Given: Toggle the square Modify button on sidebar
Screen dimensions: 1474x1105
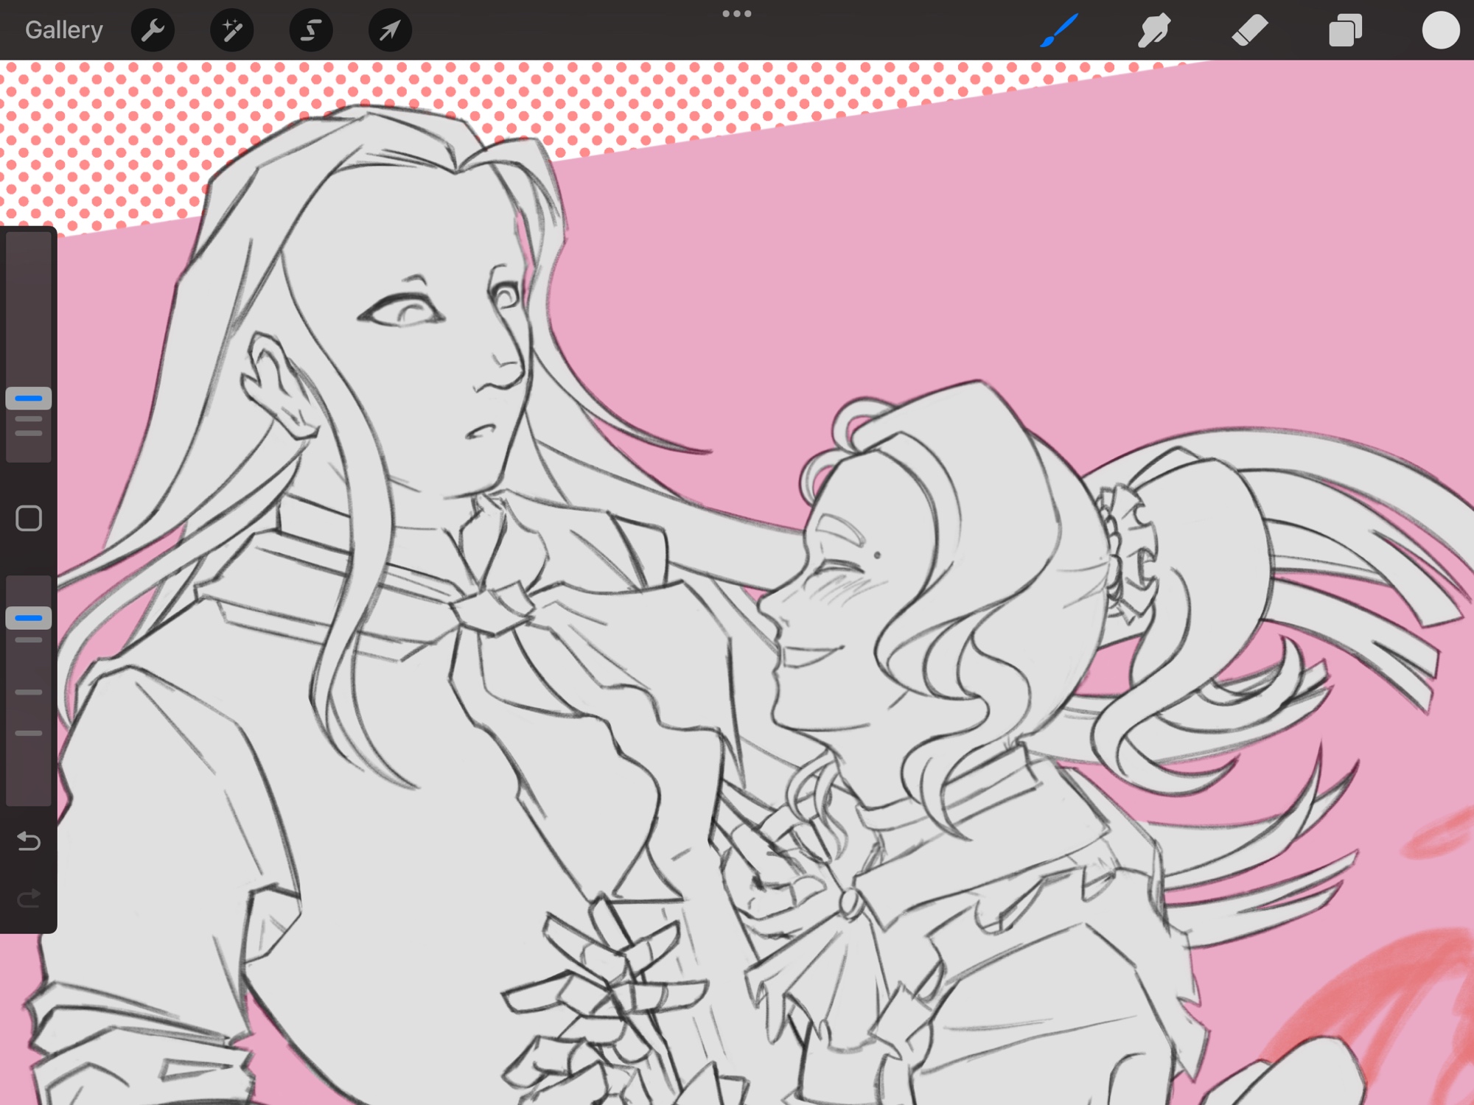Looking at the screenshot, I should 29,519.
